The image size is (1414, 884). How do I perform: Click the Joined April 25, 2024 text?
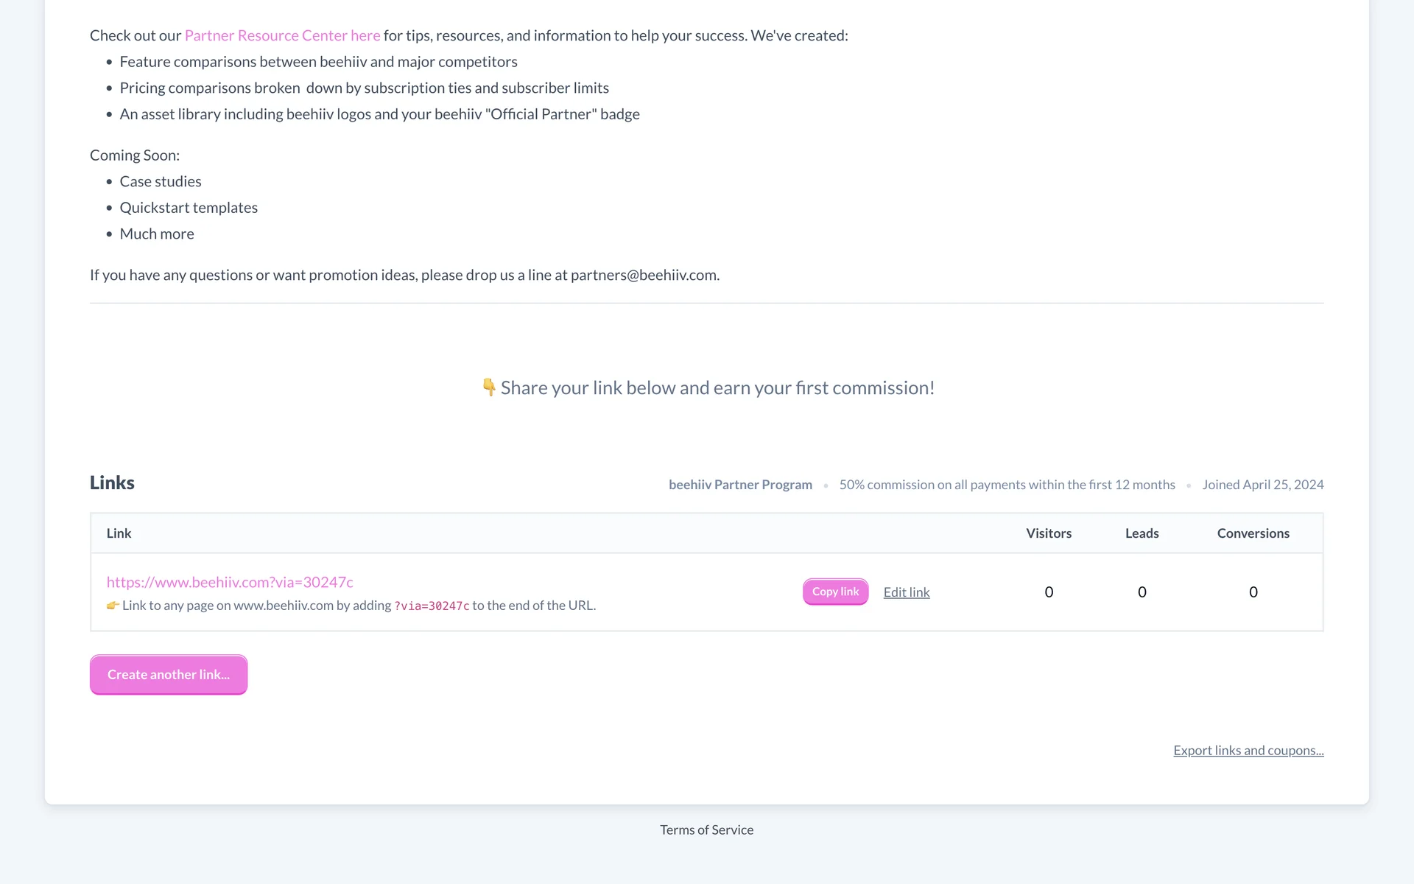[1262, 485]
